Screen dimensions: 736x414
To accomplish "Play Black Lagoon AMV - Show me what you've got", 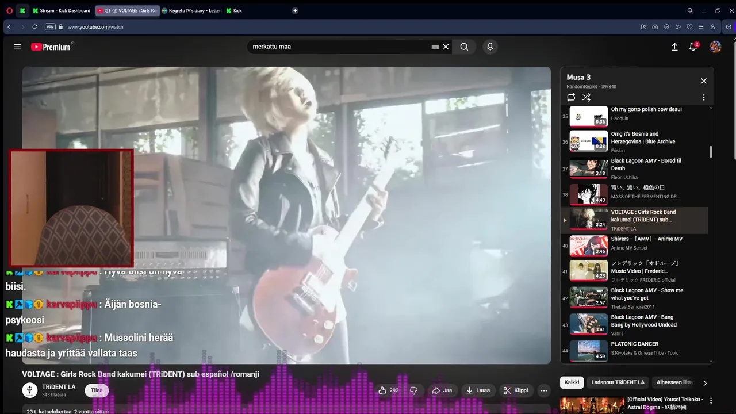I will coord(634,298).
